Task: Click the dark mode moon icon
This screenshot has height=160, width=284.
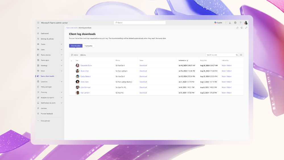Action: (237, 28)
